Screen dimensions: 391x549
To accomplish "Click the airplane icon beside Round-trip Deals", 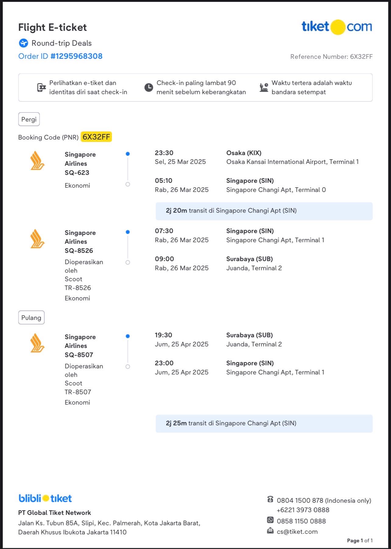I will click(23, 43).
